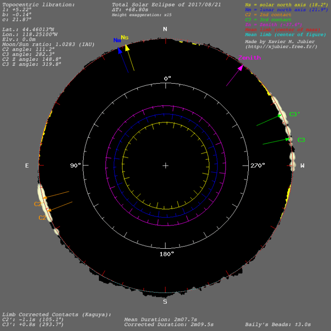Click the W compass label on right
The height and width of the screenshot is (331, 331).
pos(302,166)
